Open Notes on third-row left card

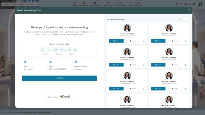pos(133,89)
